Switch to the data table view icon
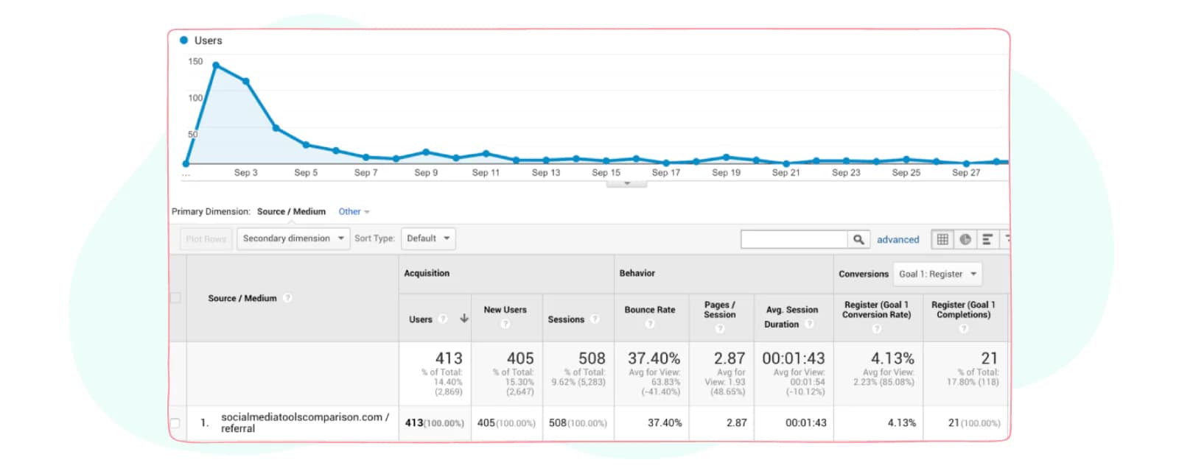This screenshot has width=1179, height=471. (942, 239)
